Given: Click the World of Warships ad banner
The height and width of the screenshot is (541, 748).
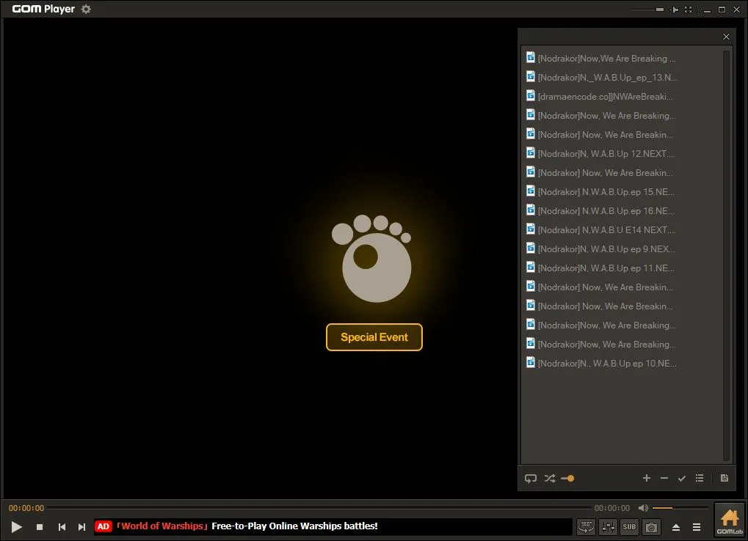Looking at the screenshot, I should [x=294, y=526].
